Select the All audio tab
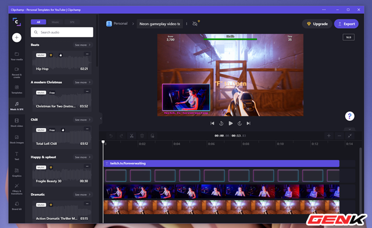This screenshot has height=228, width=372. pyautogui.click(x=38, y=22)
